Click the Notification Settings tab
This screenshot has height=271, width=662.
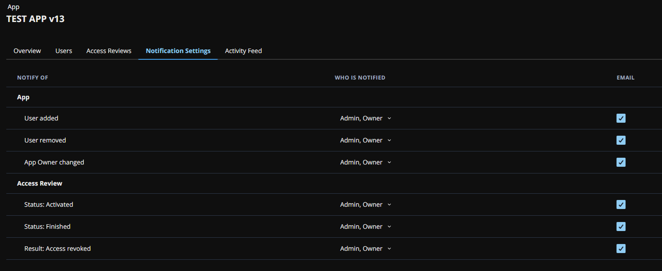pyautogui.click(x=178, y=51)
